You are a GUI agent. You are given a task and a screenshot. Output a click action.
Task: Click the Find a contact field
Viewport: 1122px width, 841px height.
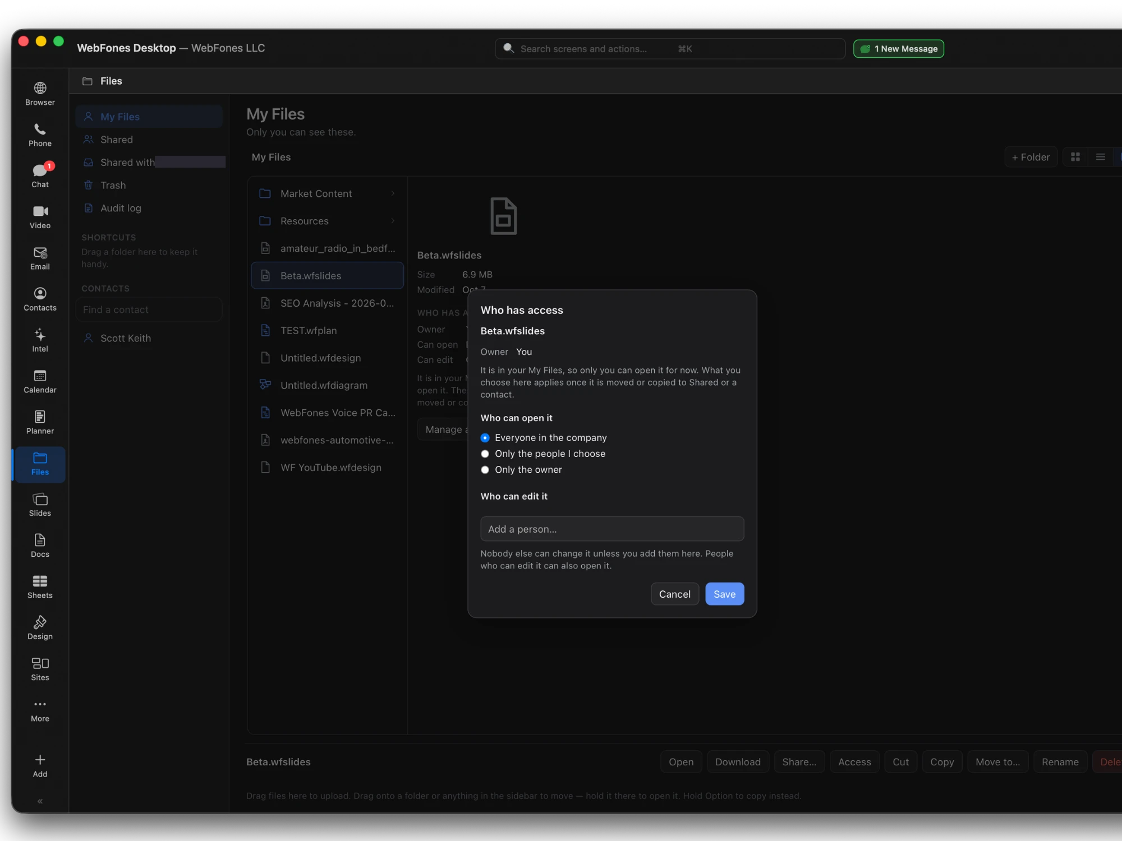149,309
